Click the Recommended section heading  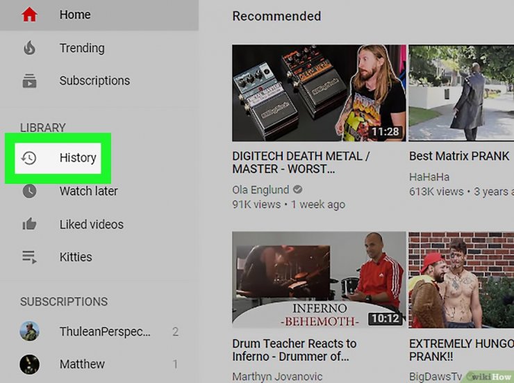pyautogui.click(x=276, y=16)
